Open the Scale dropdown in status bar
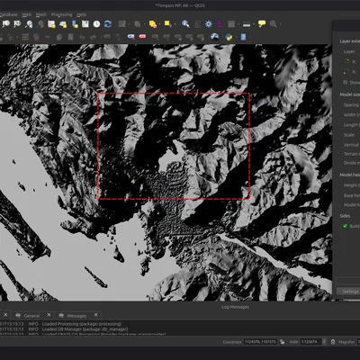The image size is (360, 360). point(324,342)
